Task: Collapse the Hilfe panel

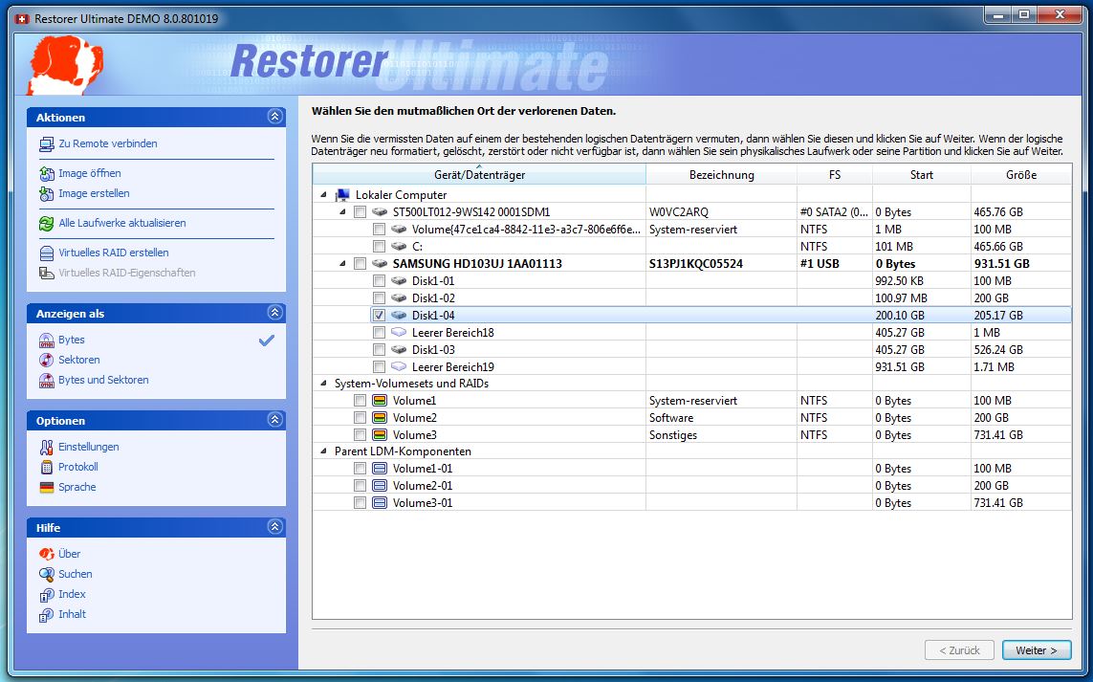Action: tap(274, 527)
